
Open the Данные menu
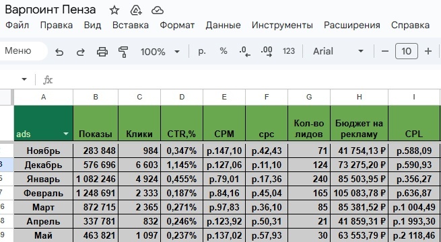pyautogui.click(x=223, y=26)
